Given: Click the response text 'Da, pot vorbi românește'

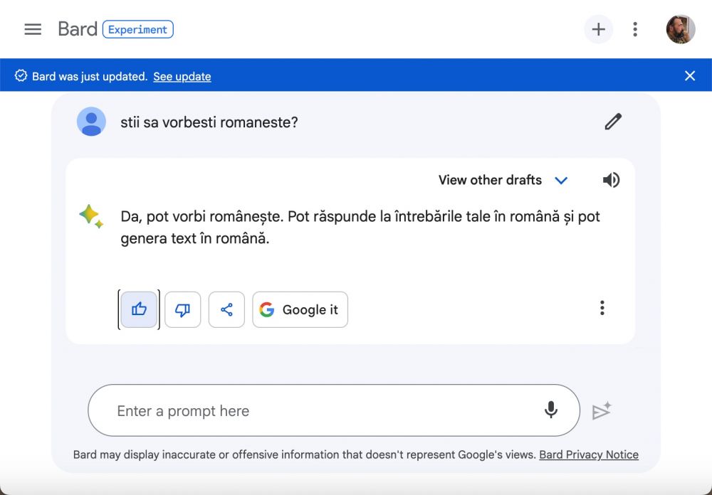Looking at the screenshot, I should click(202, 216).
